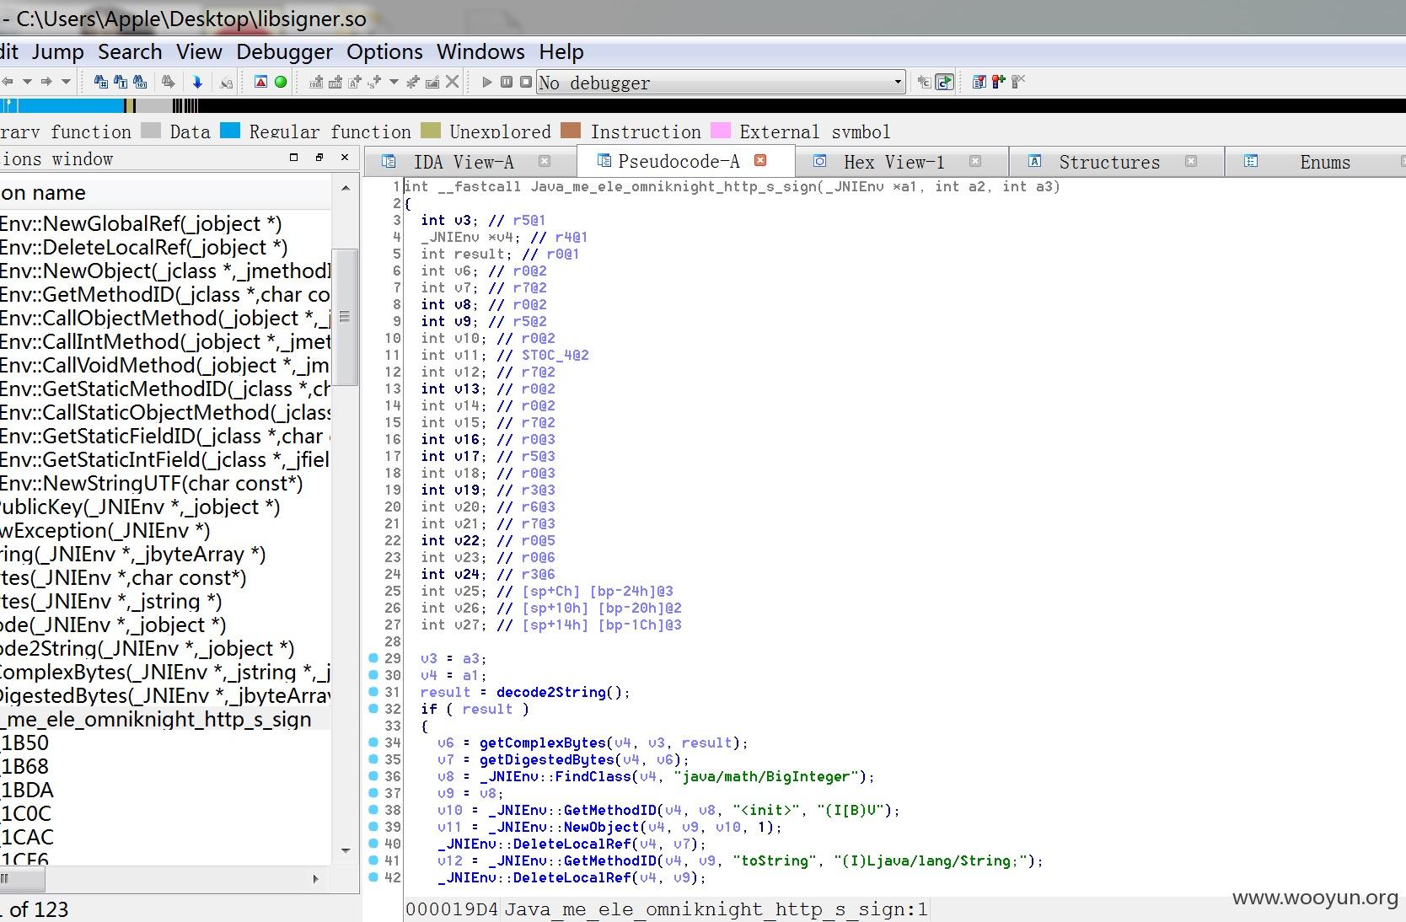Click the red X delete icon in toolbar
This screenshot has width=1406, height=922.
(x=453, y=82)
